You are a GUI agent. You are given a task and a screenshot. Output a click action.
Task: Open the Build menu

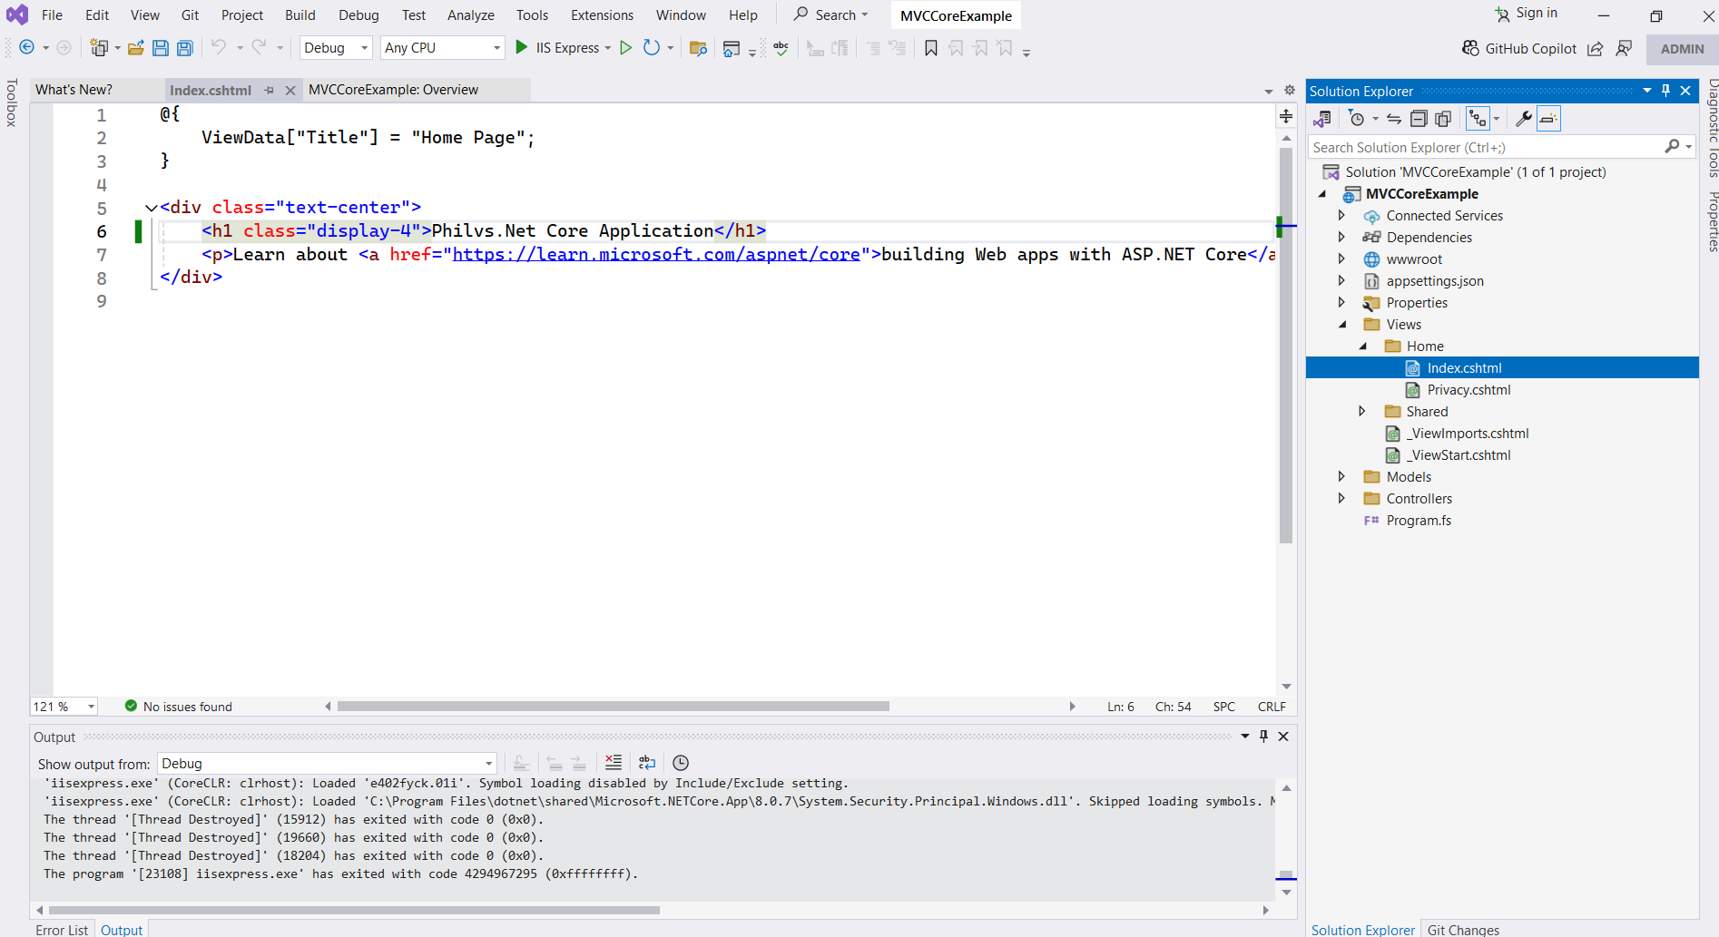tap(300, 15)
